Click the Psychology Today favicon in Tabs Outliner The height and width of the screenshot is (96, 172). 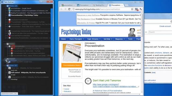tap(10, 15)
